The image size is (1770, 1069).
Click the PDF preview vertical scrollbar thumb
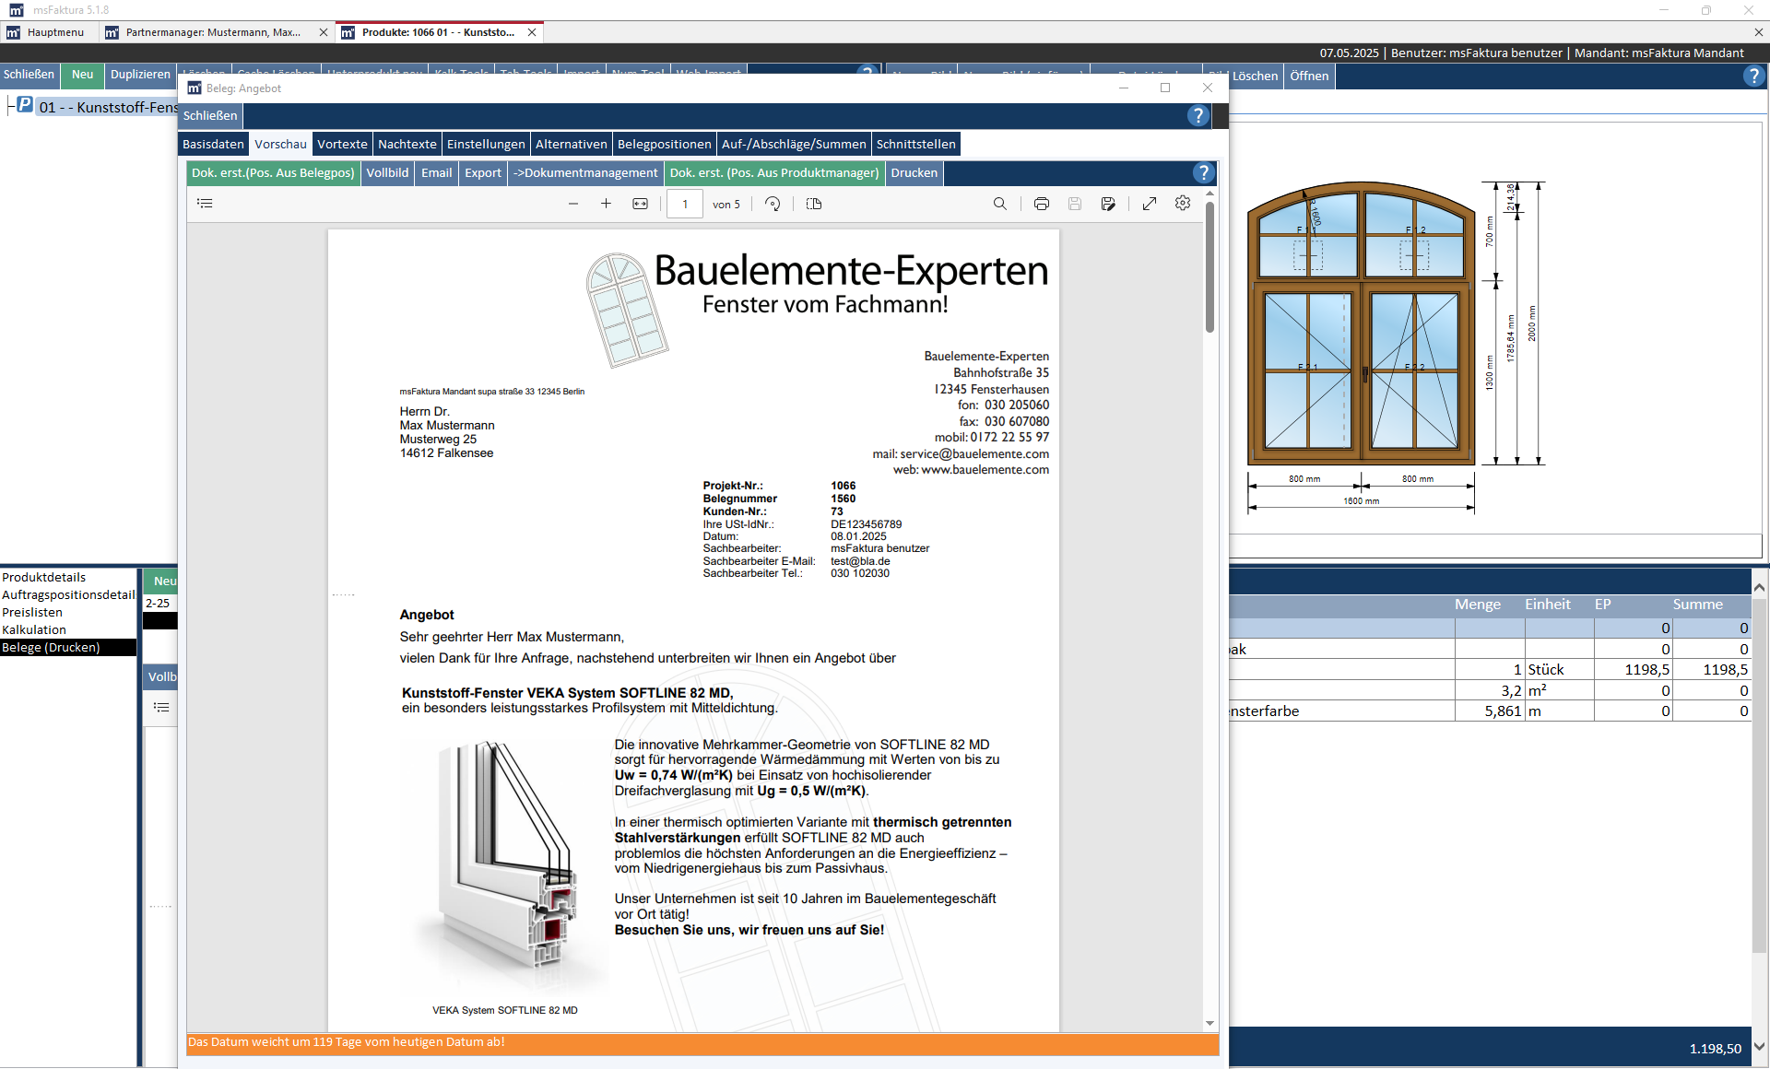(x=1209, y=267)
